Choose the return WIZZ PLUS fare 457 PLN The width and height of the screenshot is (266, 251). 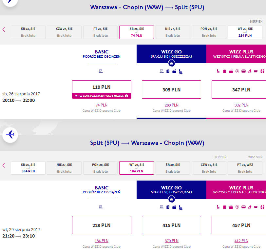[x=239, y=225]
